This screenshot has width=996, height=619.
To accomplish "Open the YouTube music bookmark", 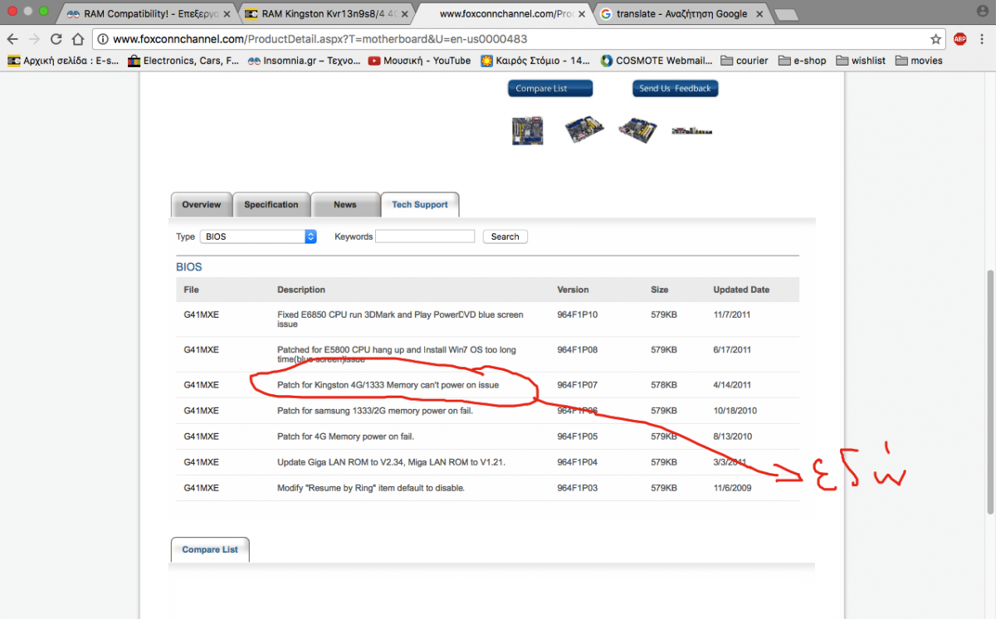I will (x=420, y=61).
